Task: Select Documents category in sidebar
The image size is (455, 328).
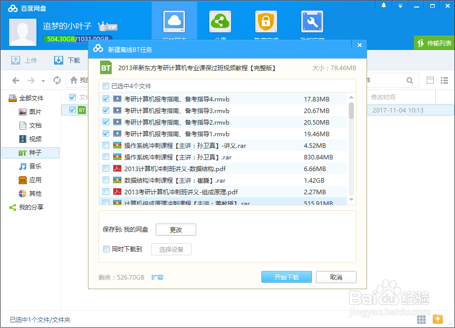Action: coord(30,126)
